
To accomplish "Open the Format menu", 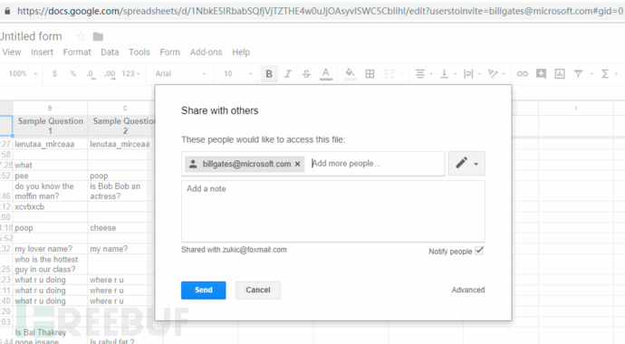I will 77,53.
